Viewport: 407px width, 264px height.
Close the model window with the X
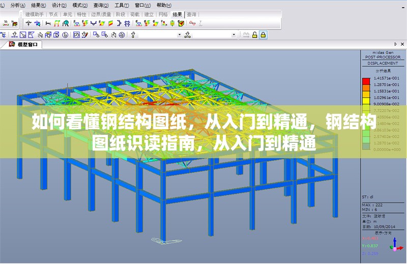(x=402, y=45)
